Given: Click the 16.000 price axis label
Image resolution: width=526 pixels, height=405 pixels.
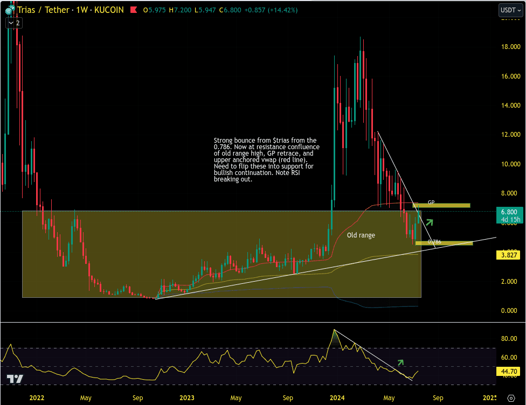Looking at the screenshot, I should point(510,76).
